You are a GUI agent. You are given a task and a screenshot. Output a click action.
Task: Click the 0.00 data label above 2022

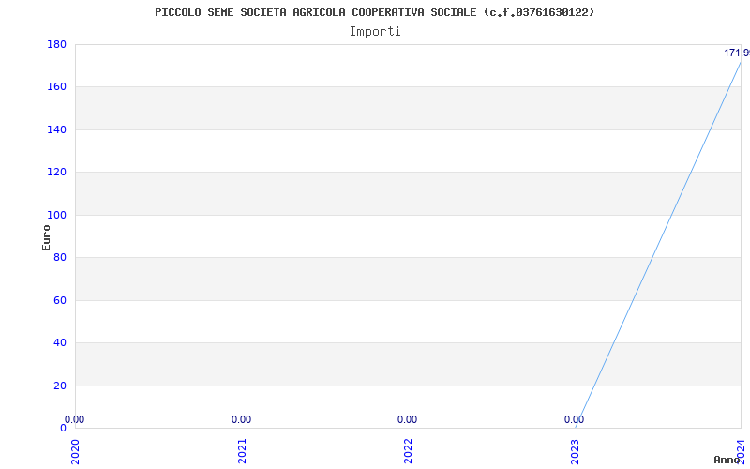click(x=407, y=419)
